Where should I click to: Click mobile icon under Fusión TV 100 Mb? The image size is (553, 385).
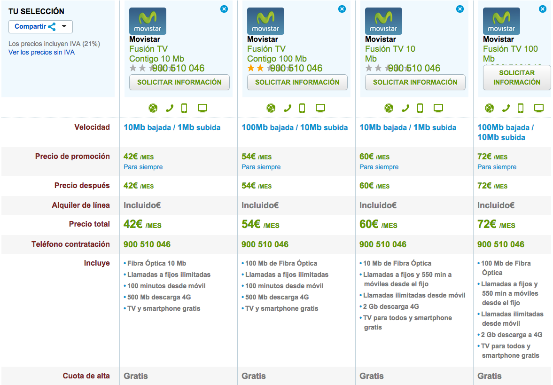click(521, 108)
